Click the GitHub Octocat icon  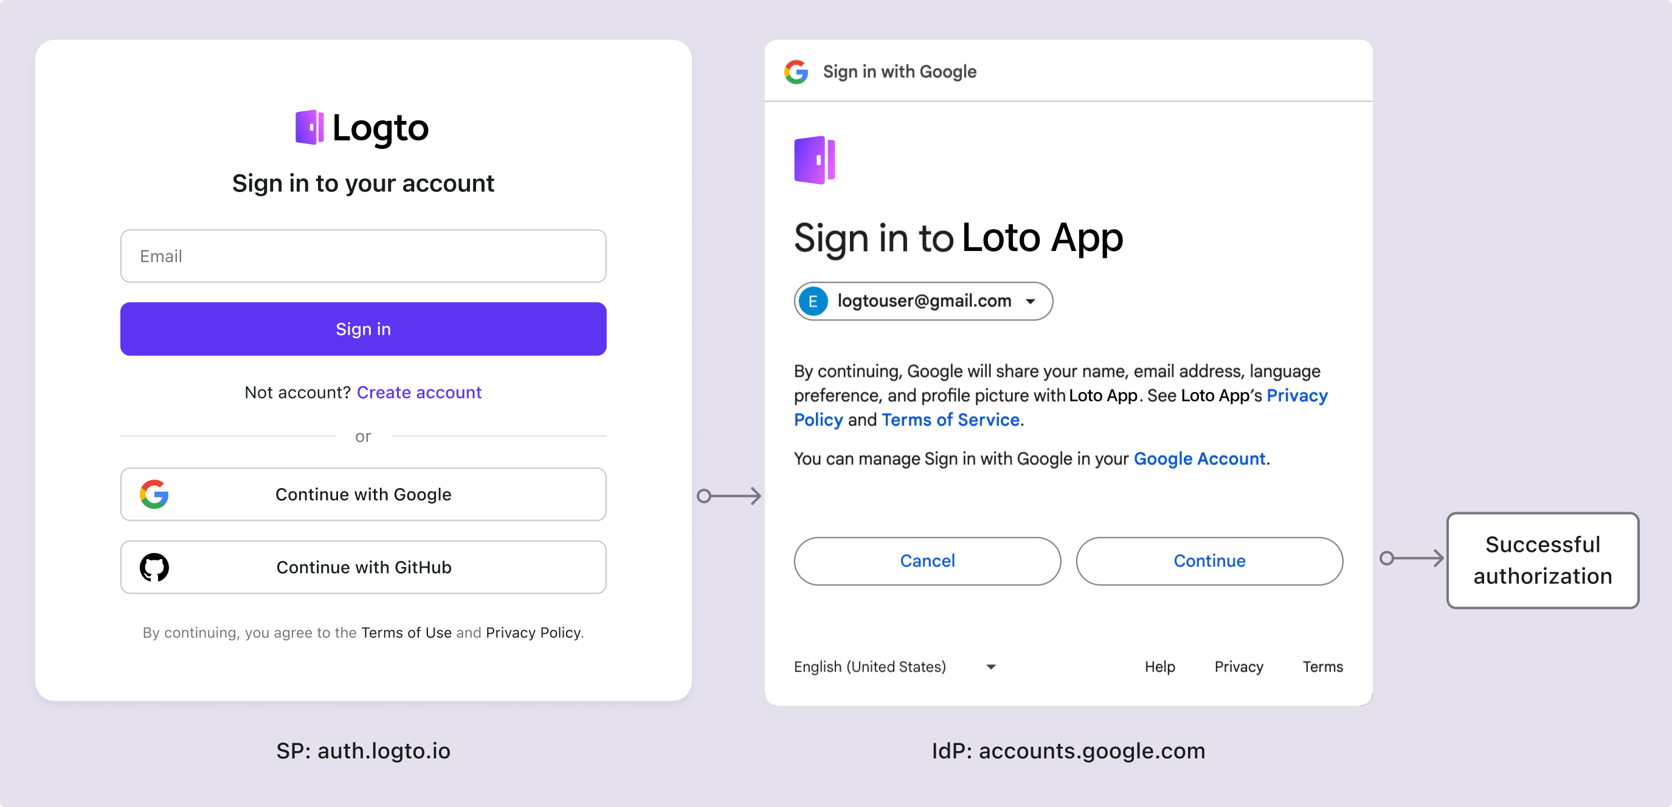coord(154,566)
